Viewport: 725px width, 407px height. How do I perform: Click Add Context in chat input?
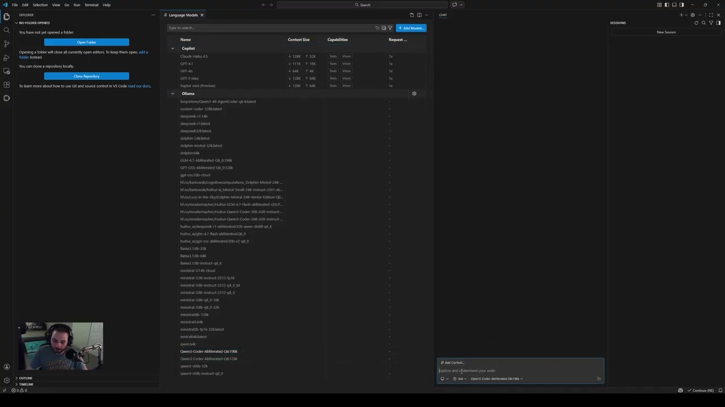click(x=453, y=362)
